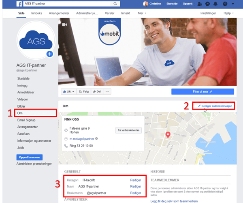Click the search field with AGS IT-partner
Screen dimensions: 243x203
click(67, 4)
